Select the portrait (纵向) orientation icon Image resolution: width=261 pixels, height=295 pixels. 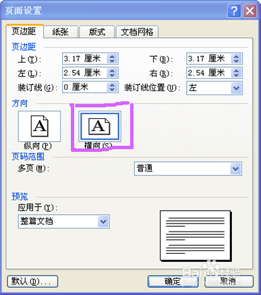[39, 126]
